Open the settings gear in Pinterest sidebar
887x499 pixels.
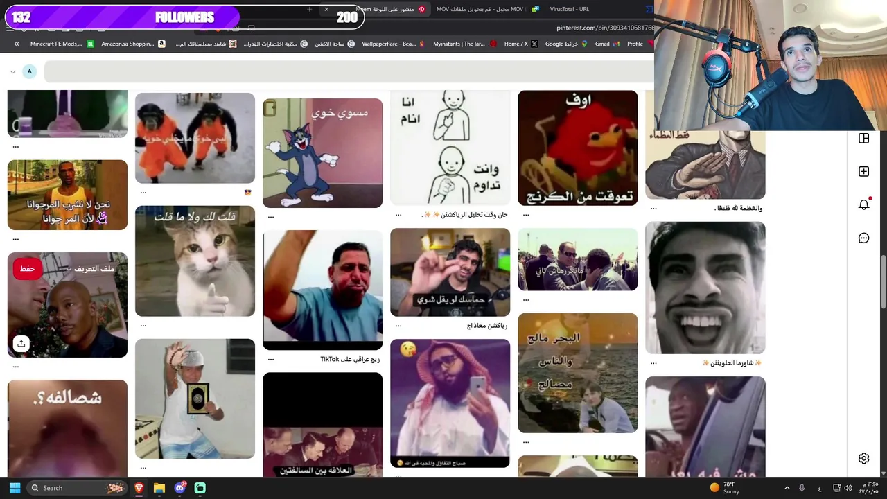[x=863, y=458]
